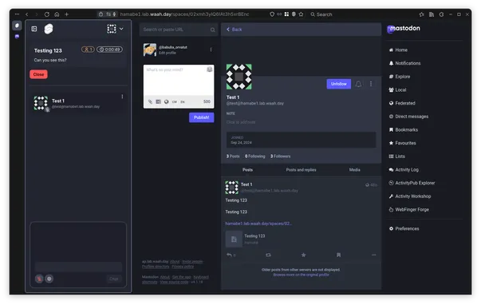Screen dimensions: 481x305
Task: Switch to the Posts tab
Action: (247, 170)
